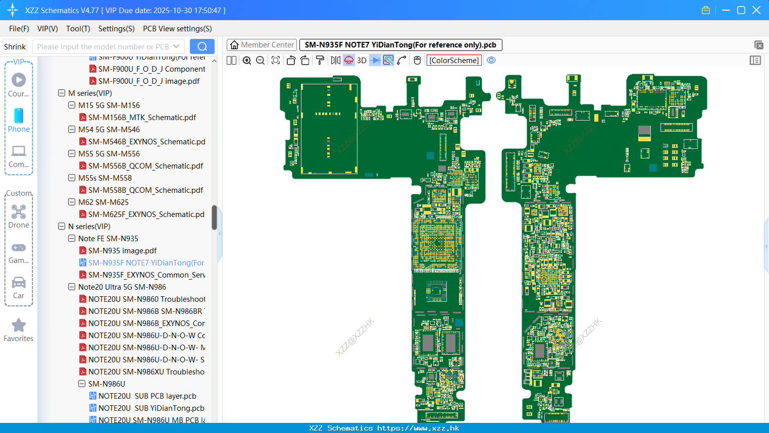The image size is (769, 433).
Task: Click the yellow briefcase icon in the title bar
Action: (x=706, y=10)
